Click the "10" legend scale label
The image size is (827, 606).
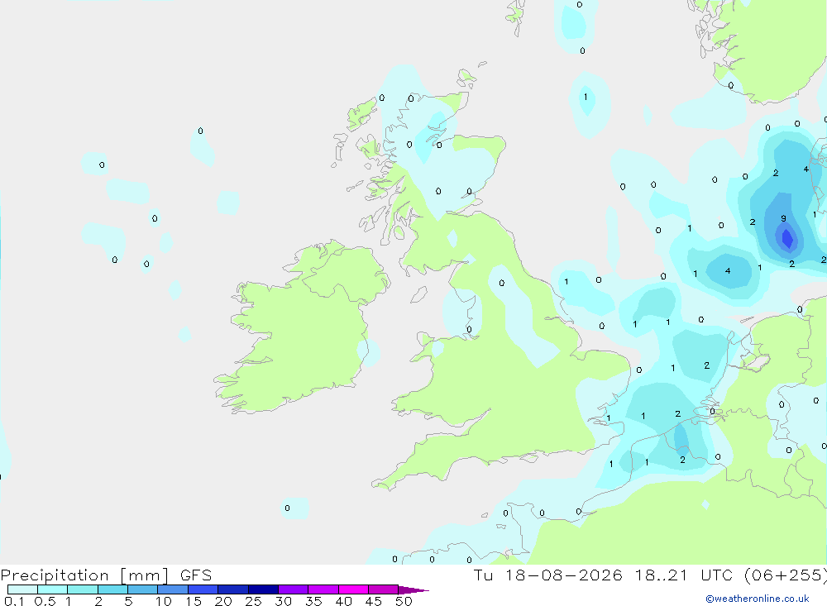point(163,601)
